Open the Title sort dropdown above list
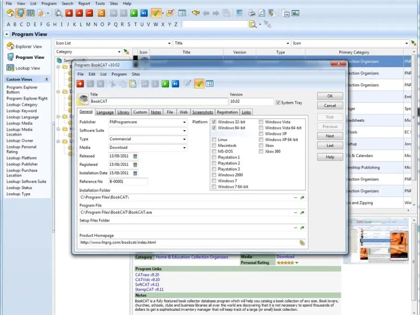 288,43
